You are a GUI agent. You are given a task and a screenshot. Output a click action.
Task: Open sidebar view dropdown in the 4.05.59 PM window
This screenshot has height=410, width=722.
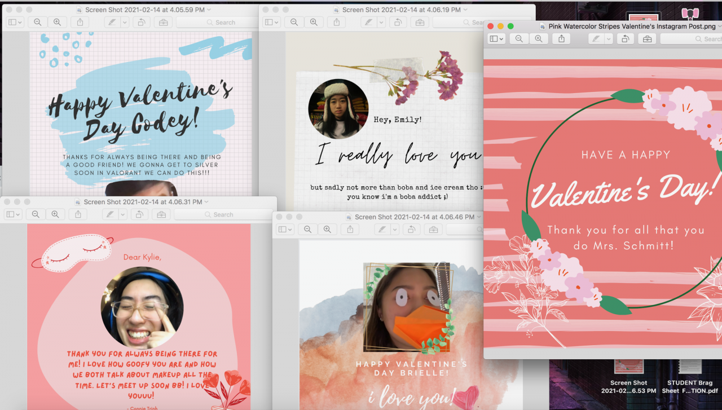15,23
